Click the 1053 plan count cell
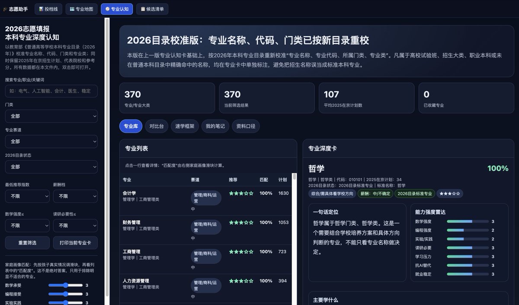This screenshot has height=305, width=519. (x=284, y=222)
